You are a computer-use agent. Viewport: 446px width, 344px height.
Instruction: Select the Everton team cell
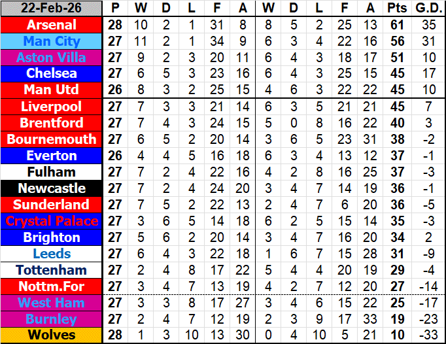coord(52,156)
